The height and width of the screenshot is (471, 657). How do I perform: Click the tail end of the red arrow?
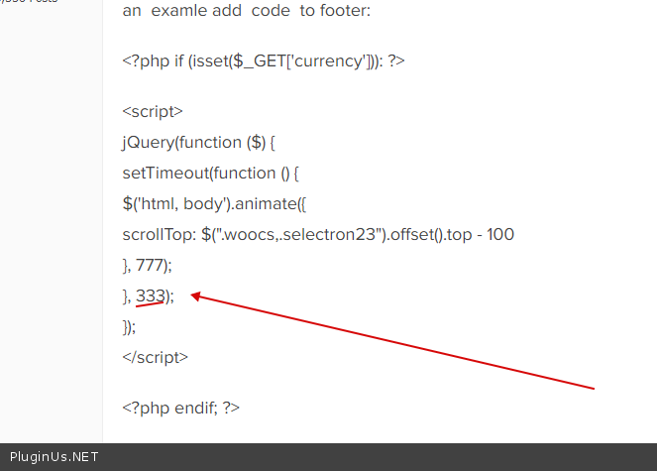pyautogui.click(x=593, y=389)
